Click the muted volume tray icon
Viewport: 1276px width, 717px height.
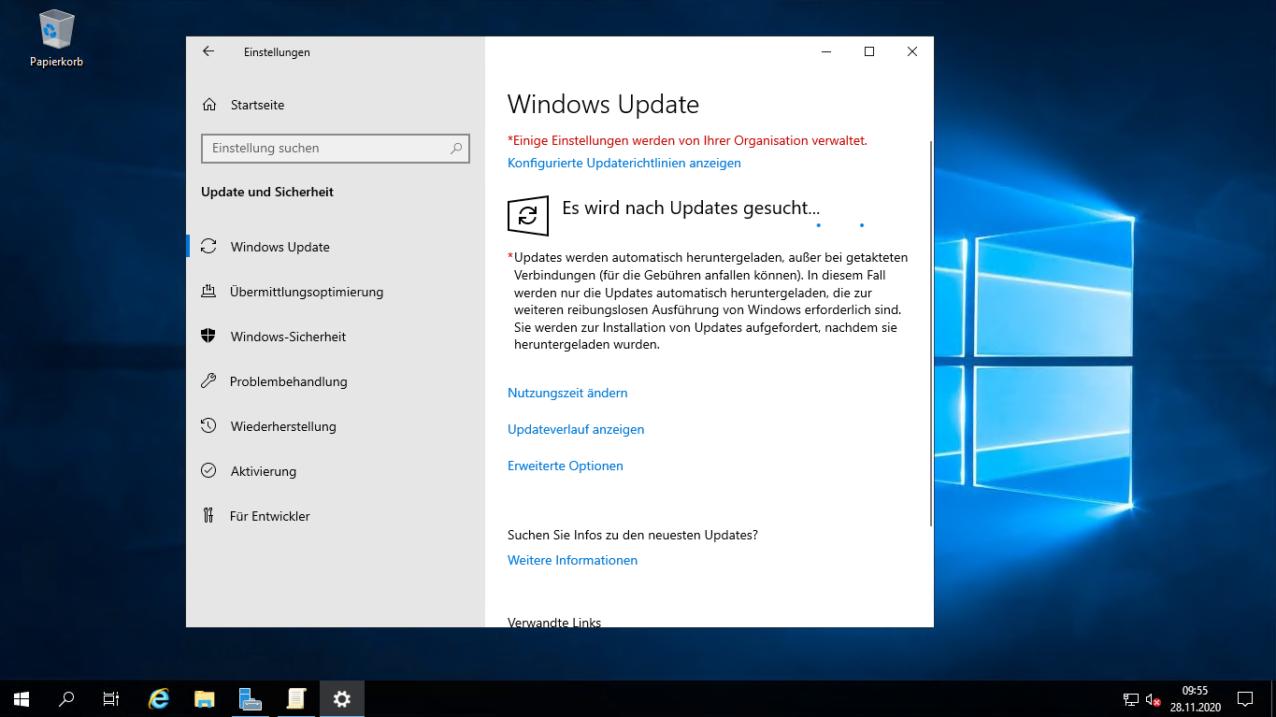click(x=1153, y=699)
